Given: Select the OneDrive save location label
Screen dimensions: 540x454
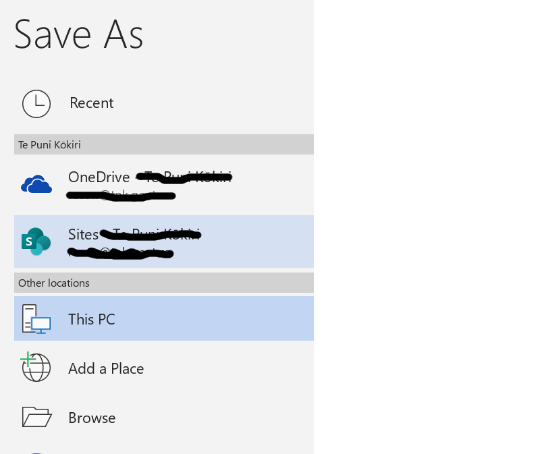Looking at the screenshot, I should tap(99, 177).
